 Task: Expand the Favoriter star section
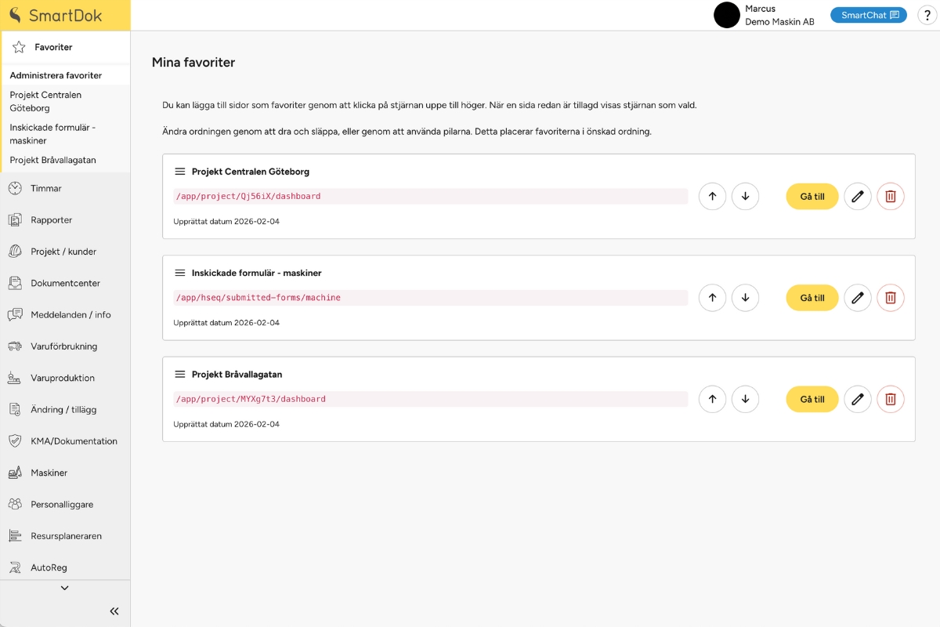coord(52,47)
